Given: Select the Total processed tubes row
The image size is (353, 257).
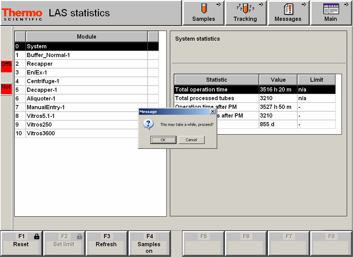Looking at the screenshot, I should click(x=217, y=98).
